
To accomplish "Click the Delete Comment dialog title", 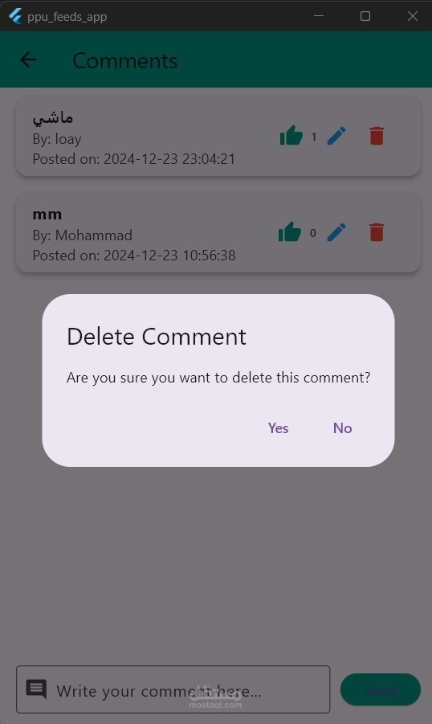I will tap(157, 336).
